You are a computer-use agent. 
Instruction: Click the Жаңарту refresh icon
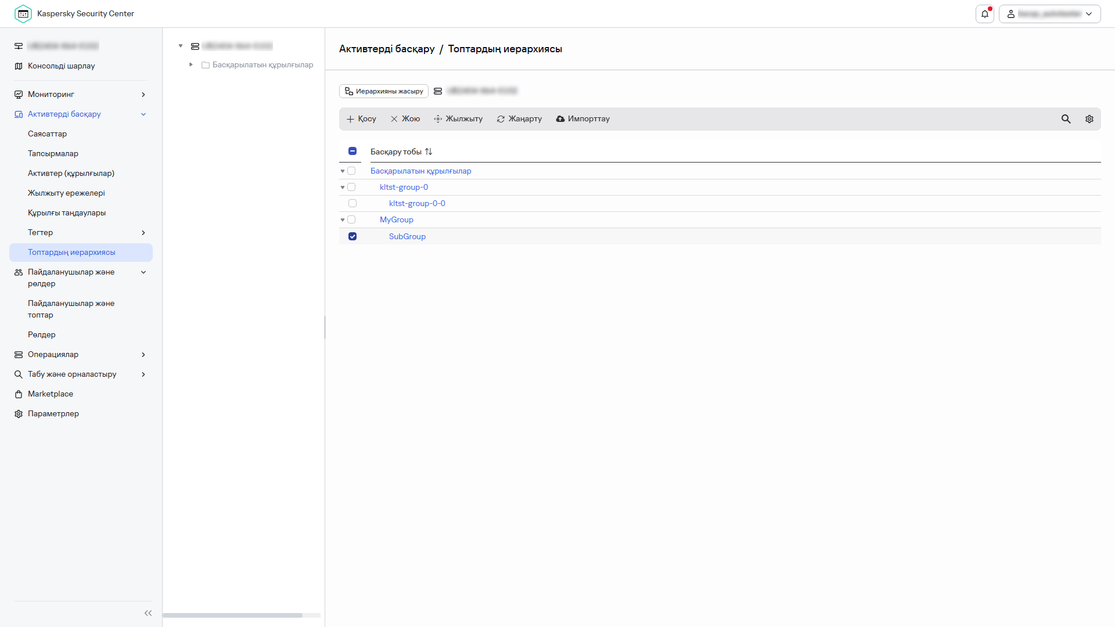click(x=500, y=119)
